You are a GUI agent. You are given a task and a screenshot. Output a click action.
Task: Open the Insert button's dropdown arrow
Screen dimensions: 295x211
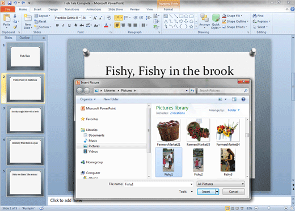tap(217, 192)
